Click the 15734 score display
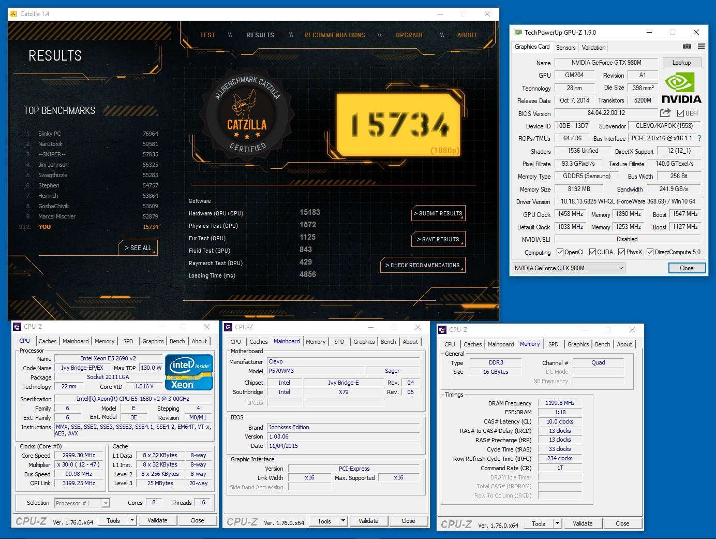 pyautogui.click(x=399, y=125)
